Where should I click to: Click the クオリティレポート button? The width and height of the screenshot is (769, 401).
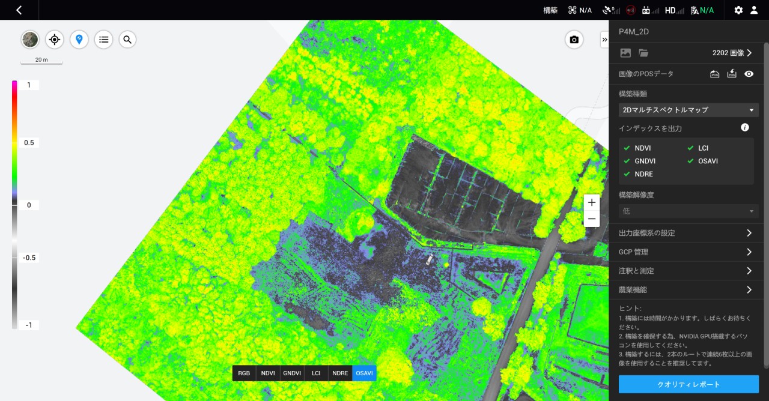point(688,384)
